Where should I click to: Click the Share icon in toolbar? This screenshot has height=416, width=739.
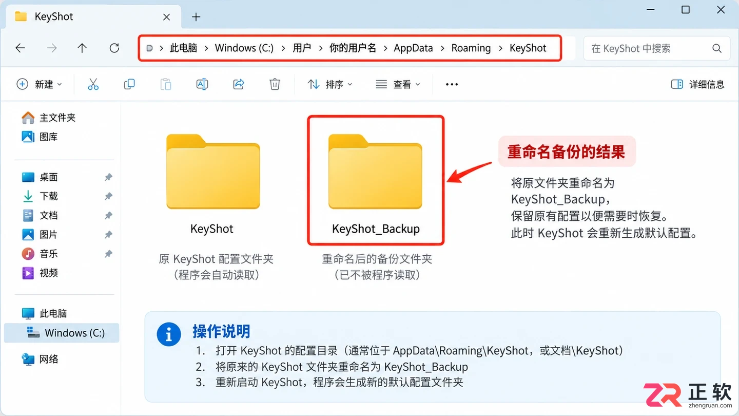click(x=239, y=84)
